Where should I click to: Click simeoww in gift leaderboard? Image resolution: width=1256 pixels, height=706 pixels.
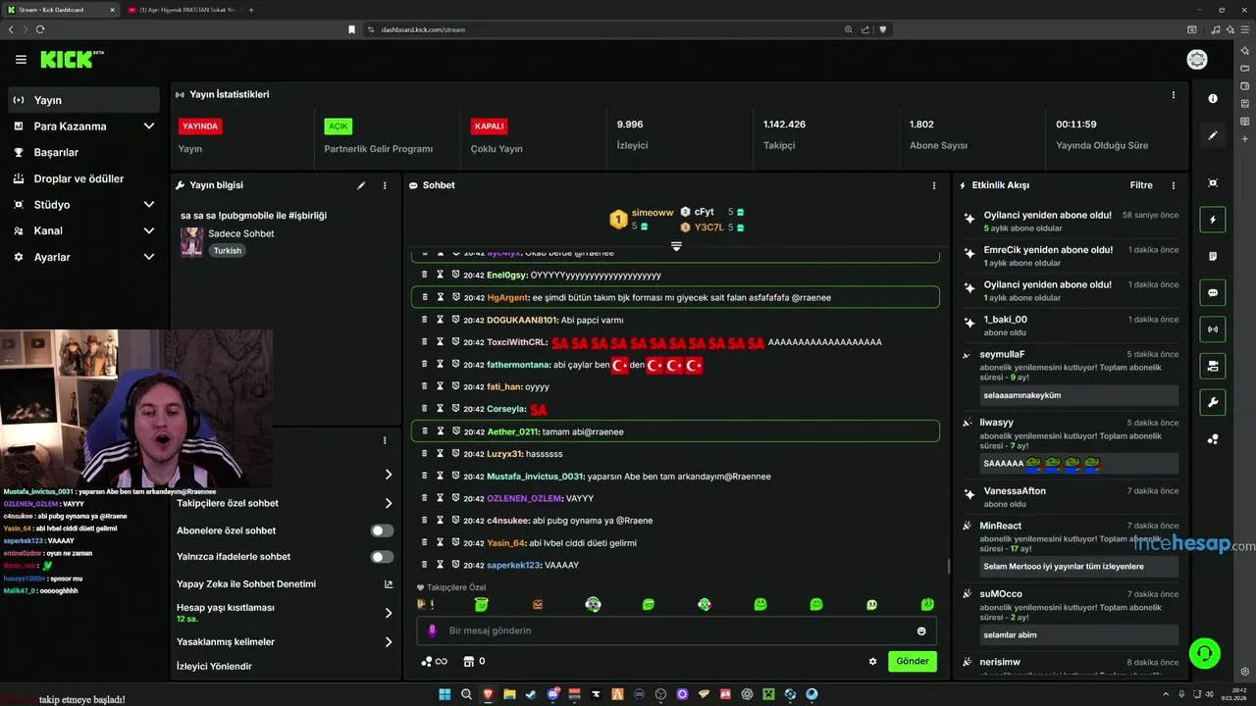tap(653, 213)
